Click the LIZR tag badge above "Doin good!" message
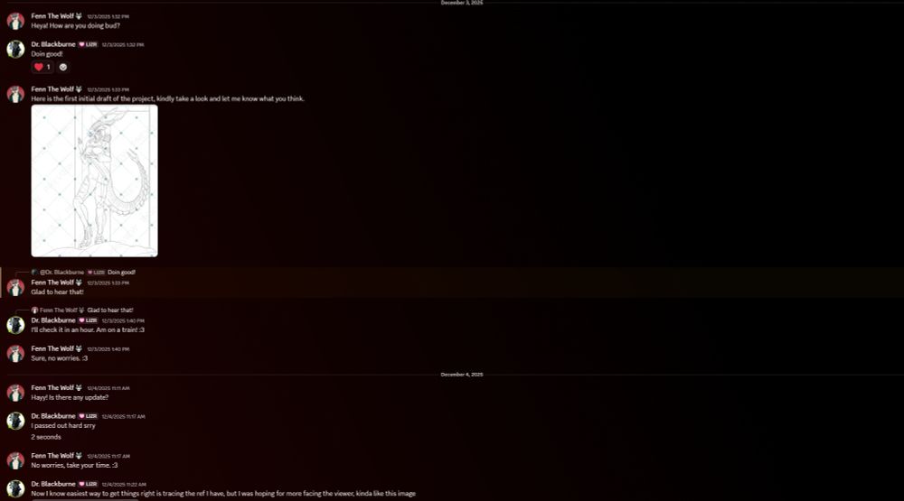The image size is (904, 501). (x=89, y=44)
